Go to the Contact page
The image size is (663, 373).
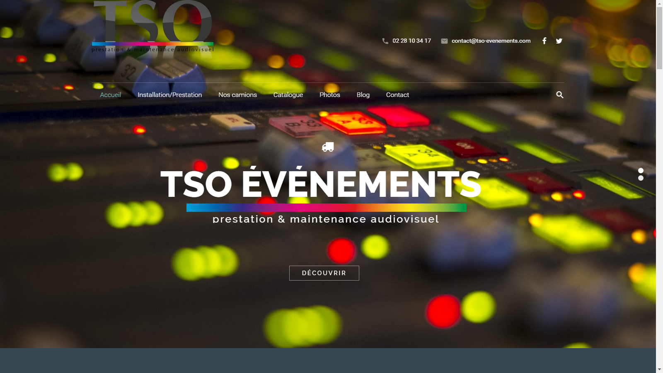[x=397, y=95]
